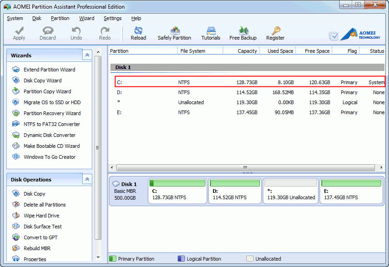Screen dimensions: 389x267
Task: Click the Apply checkmark icon
Action: [x=19, y=30]
